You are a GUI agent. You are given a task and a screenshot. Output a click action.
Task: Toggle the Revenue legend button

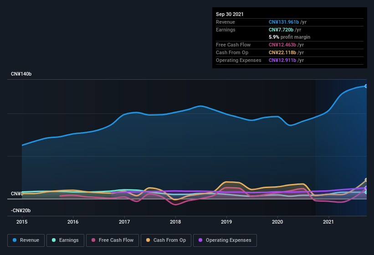click(x=26, y=240)
